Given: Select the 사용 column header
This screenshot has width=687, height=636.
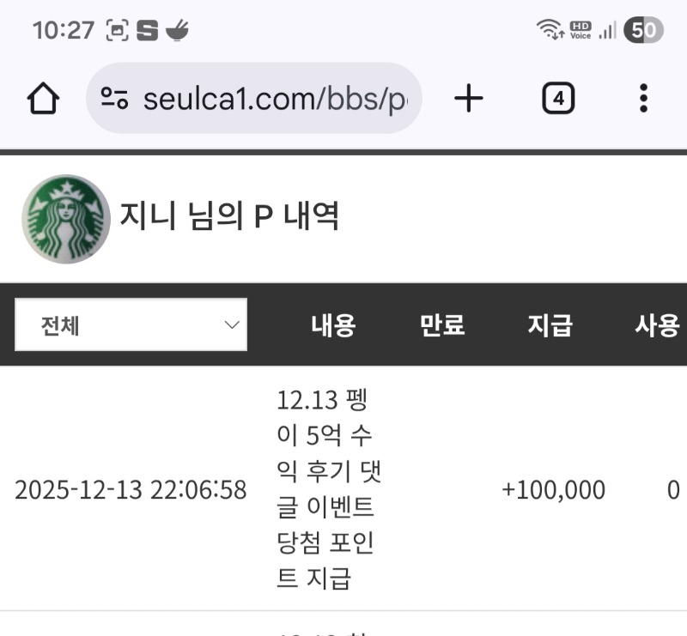Looking at the screenshot, I should click(658, 326).
